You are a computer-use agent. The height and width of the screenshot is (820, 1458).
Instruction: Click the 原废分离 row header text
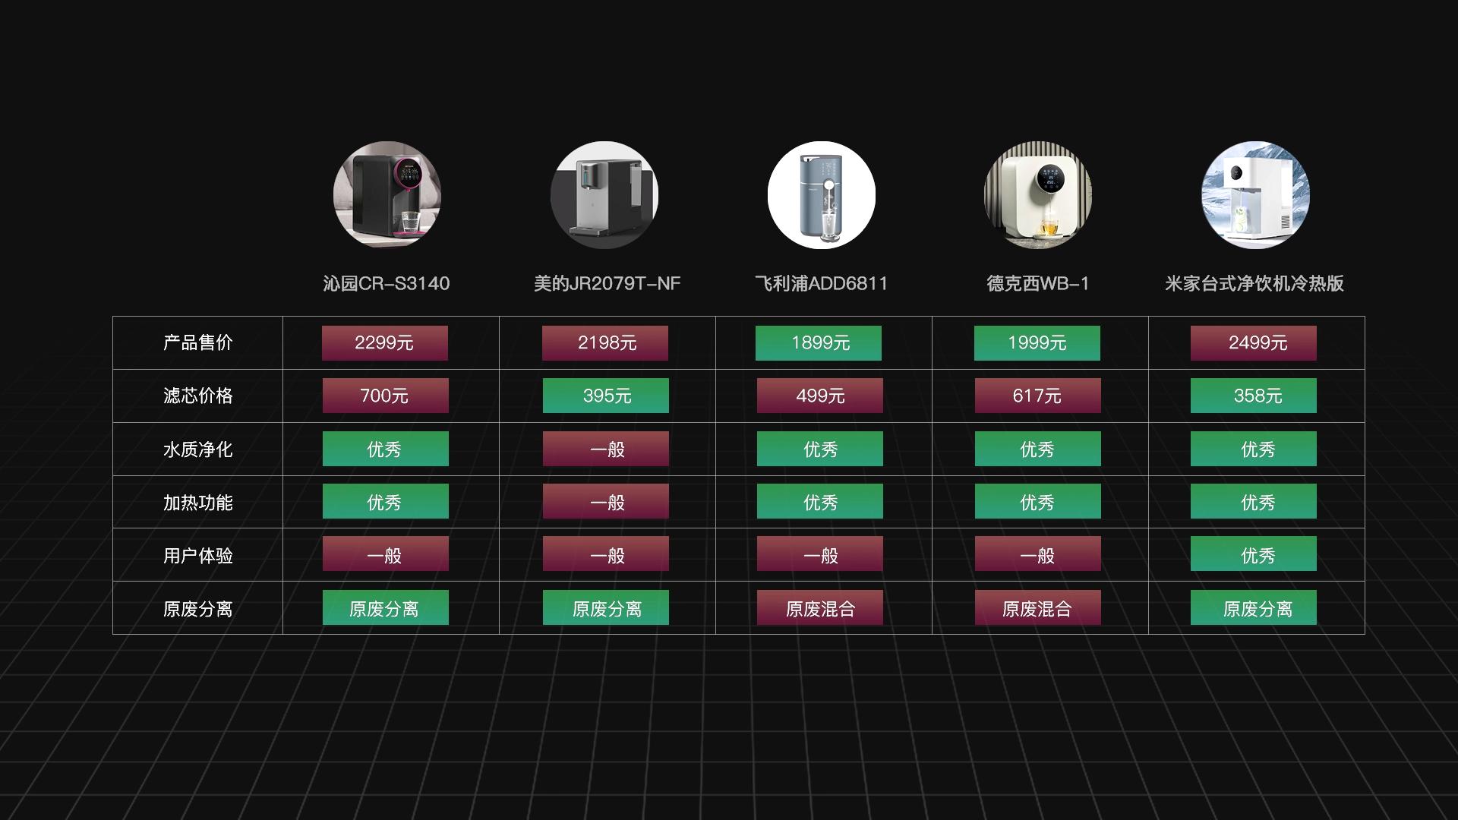click(x=197, y=609)
